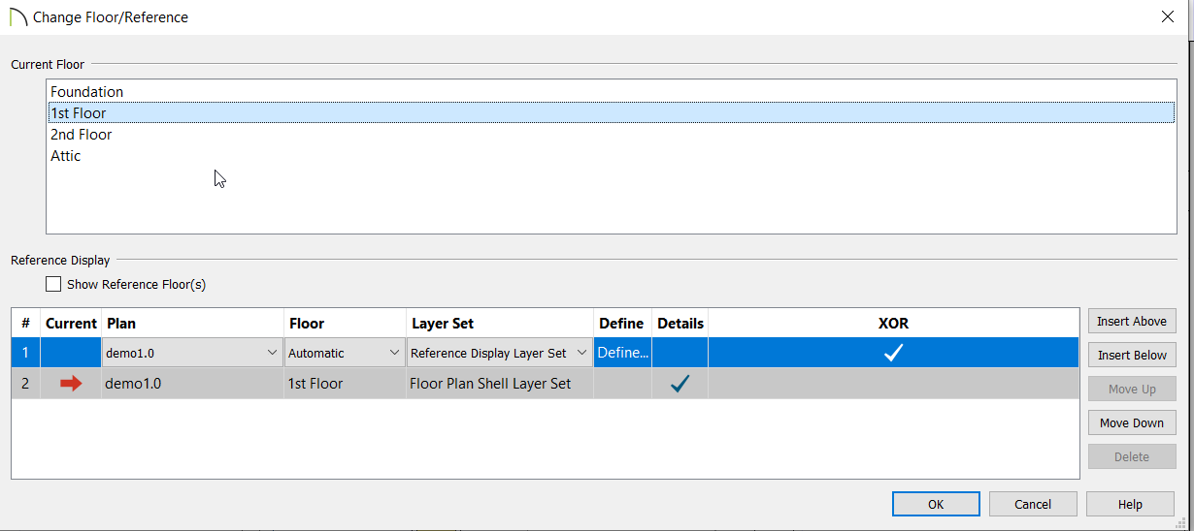Select row number 1 in the table

(x=25, y=353)
